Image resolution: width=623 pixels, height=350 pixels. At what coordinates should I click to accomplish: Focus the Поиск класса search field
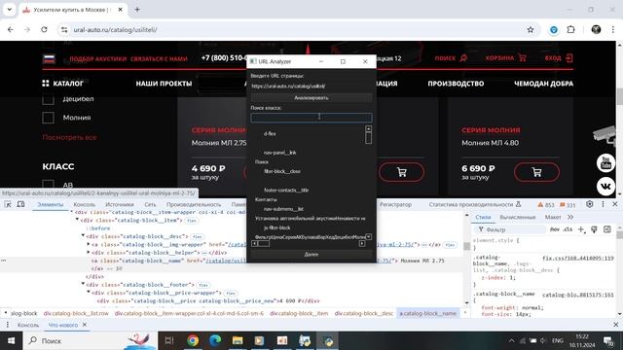click(311, 117)
